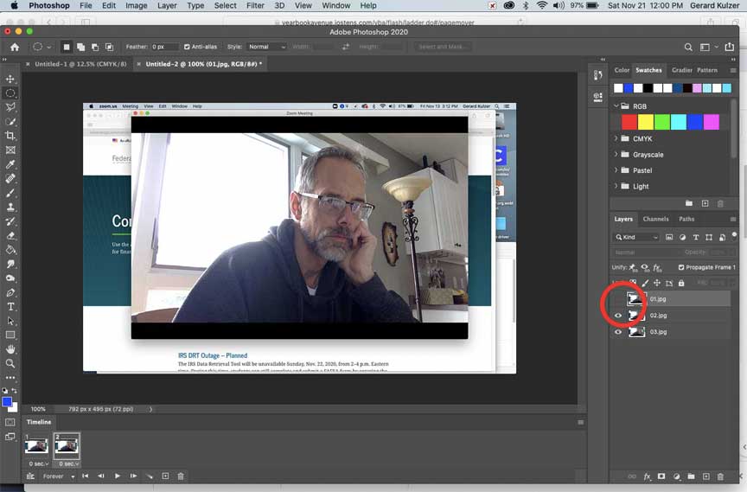The image size is (747, 492).
Task: Show the 01.jpg layer visibility
Action: tap(618, 299)
